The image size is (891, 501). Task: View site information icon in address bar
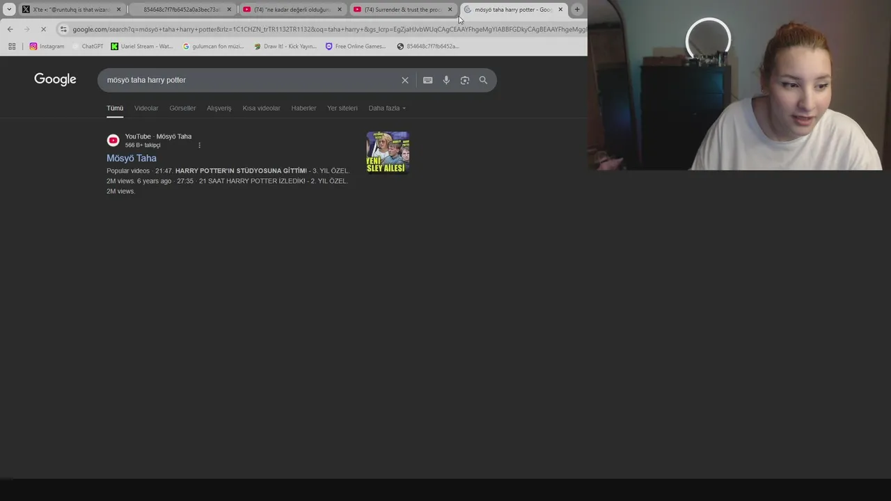pos(63,29)
